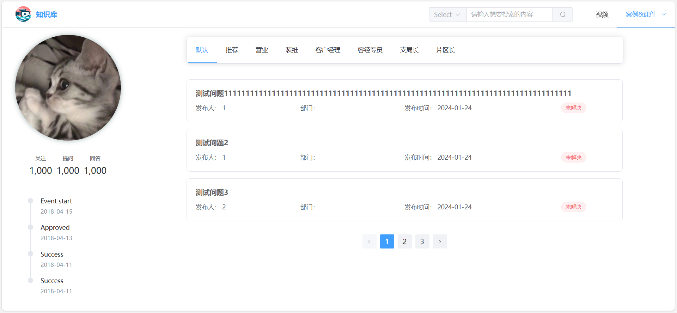Open the 装维 tab
The width and height of the screenshot is (677, 313).
pyautogui.click(x=292, y=50)
